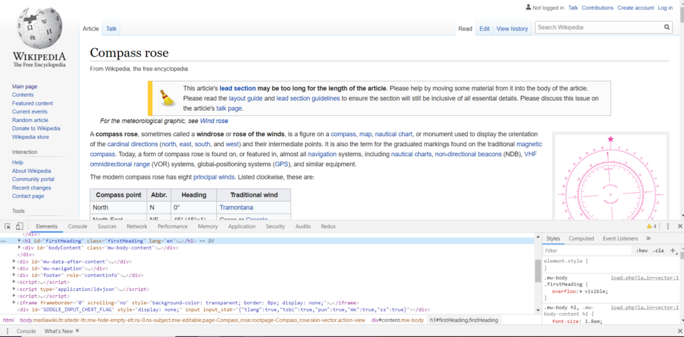Toggle the device toolbar icon in DevTools
Viewport: 684px width, 337px height.
pyautogui.click(x=19, y=226)
